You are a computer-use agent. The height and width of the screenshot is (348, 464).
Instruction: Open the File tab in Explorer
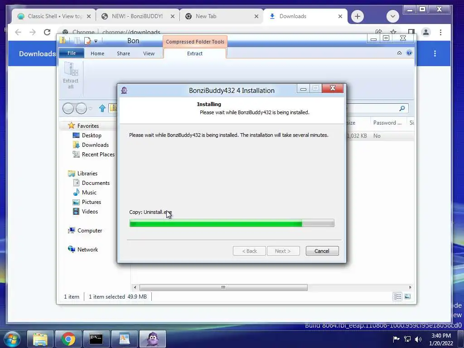pos(72,53)
